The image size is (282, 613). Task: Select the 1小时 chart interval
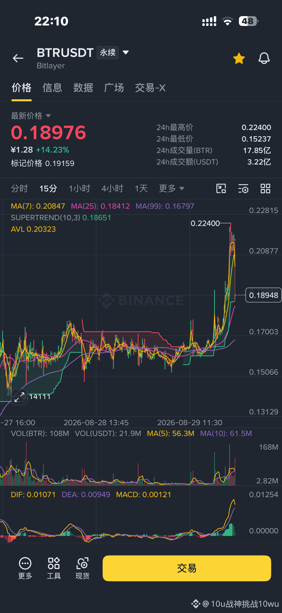pyautogui.click(x=79, y=188)
